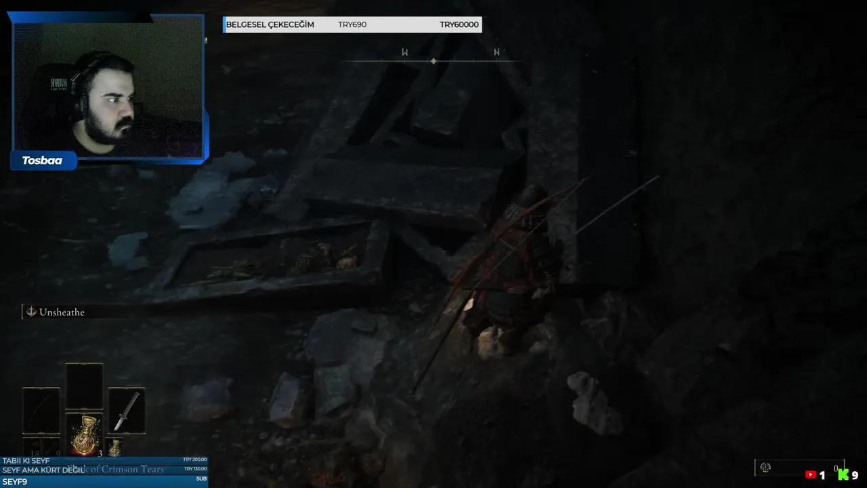Click the Flask of Crimson Tears slot
Image resolution: width=867 pixels, height=488 pixels.
(x=85, y=434)
